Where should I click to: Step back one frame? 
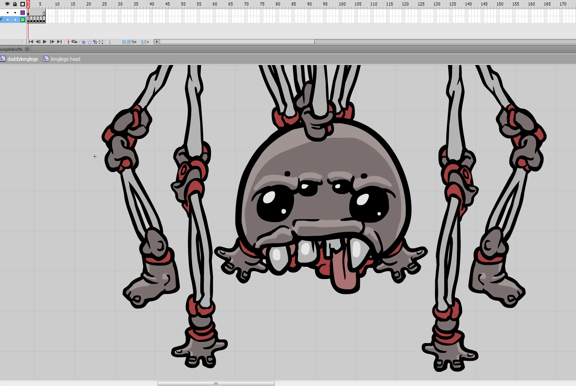click(38, 42)
